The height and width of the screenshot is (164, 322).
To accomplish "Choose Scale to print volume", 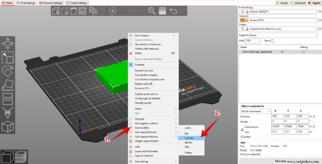I will (x=153, y=94).
